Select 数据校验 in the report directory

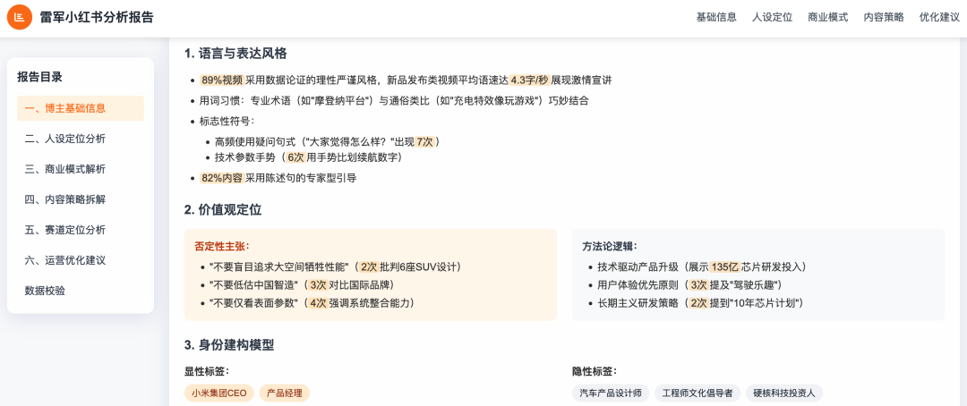pyautogui.click(x=45, y=291)
